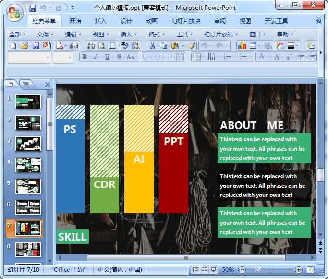Screen dimensions: 328x279
Task: Open a file with the folder icon
Action: coord(24,46)
